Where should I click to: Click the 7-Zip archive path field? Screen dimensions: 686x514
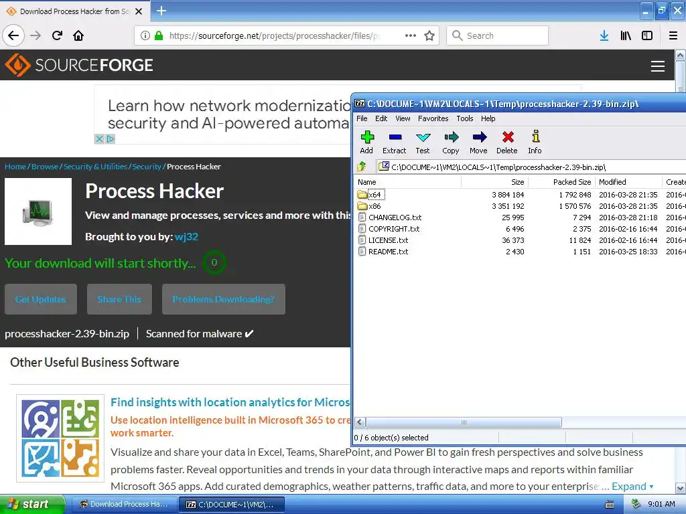click(531, 167)
